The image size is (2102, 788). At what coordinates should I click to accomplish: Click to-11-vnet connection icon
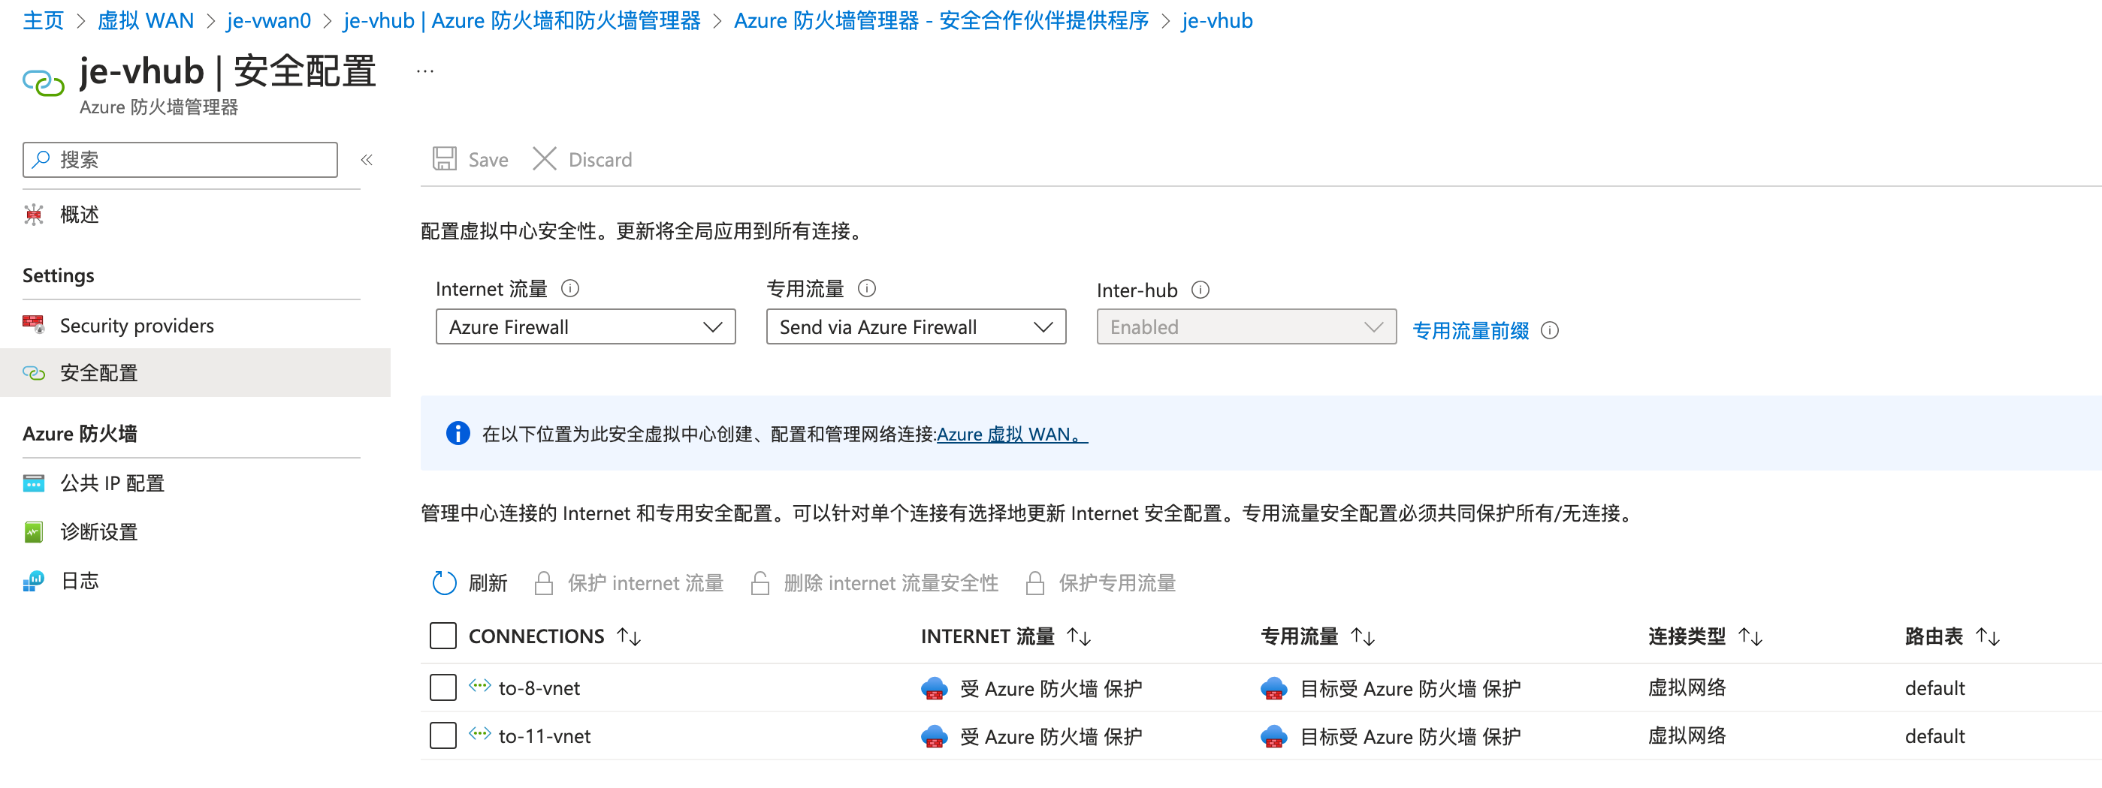[480, 734]
